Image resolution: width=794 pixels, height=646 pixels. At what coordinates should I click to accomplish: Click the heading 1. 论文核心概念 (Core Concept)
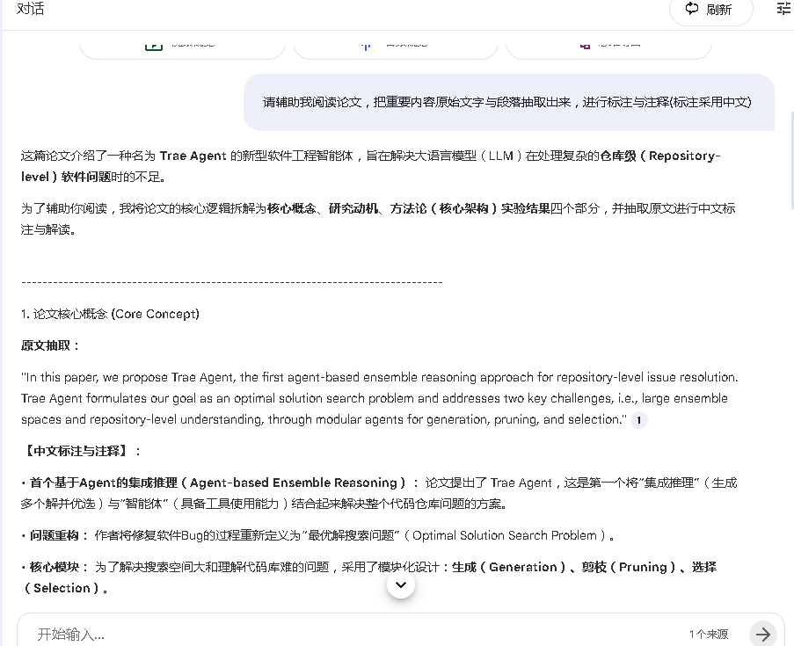(x=110, y=314)
